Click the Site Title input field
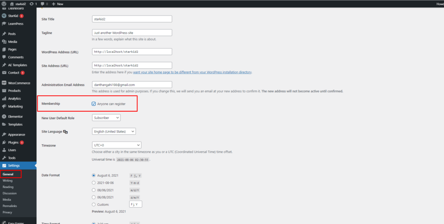Screen dimensions: 444x224 pyautogui.click(x=132, y=19)
